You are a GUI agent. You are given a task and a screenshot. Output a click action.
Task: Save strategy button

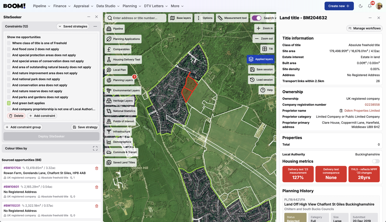[x=85, y=127]
